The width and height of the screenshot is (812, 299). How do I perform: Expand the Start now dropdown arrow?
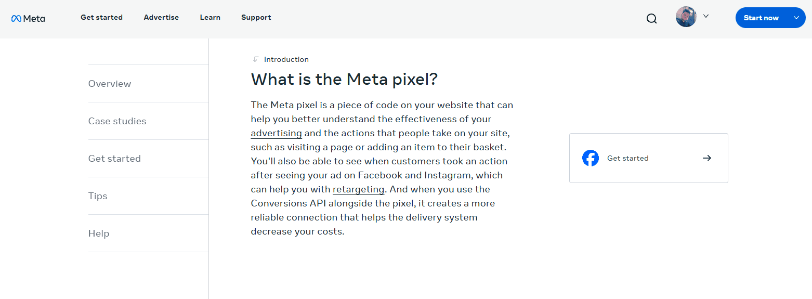point(796,18)
